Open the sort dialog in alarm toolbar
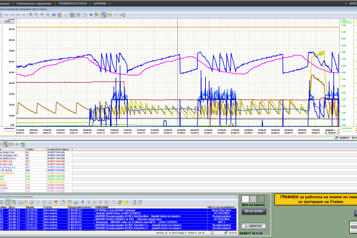The image size is (357, 238). point(134,202)
